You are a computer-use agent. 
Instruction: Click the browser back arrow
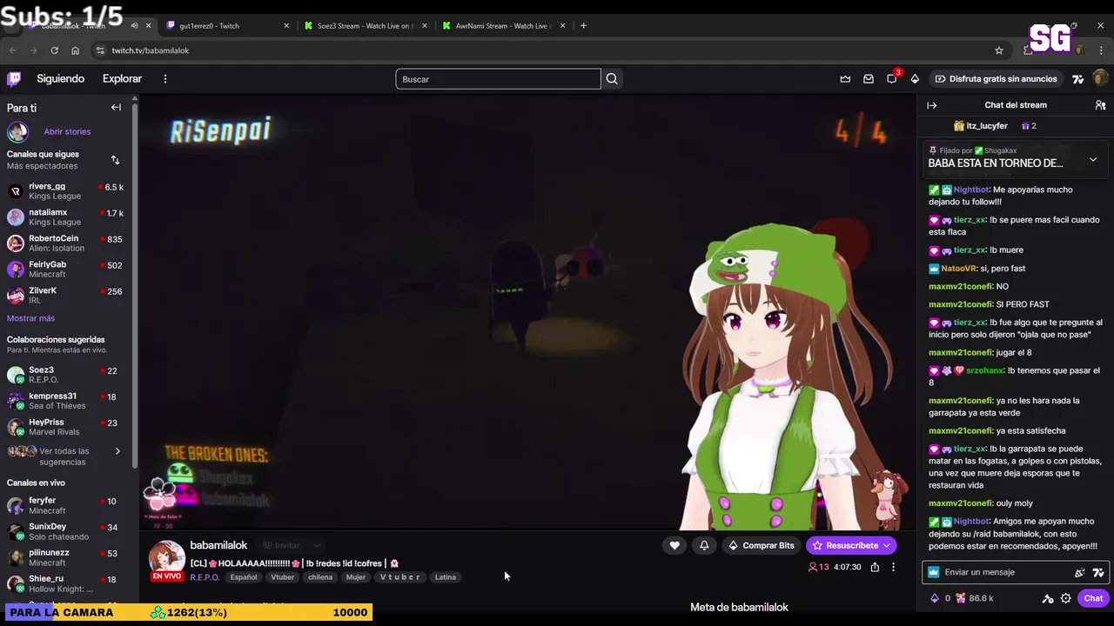(x=12, y=50)
